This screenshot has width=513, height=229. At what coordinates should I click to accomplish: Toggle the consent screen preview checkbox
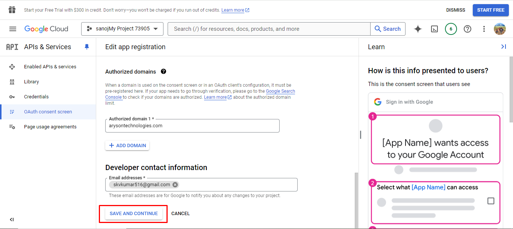click(x=491, y=201)
